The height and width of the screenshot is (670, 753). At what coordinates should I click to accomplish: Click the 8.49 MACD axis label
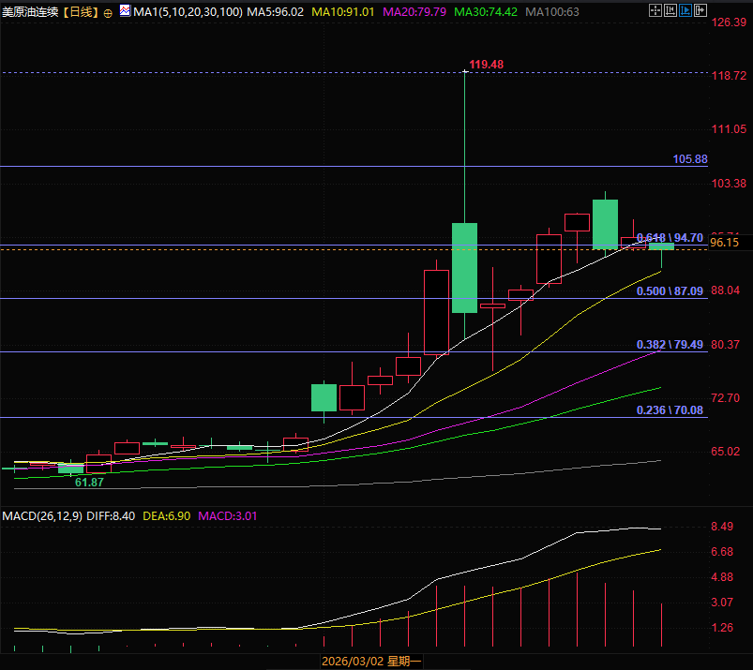click(x=722, y=527)
